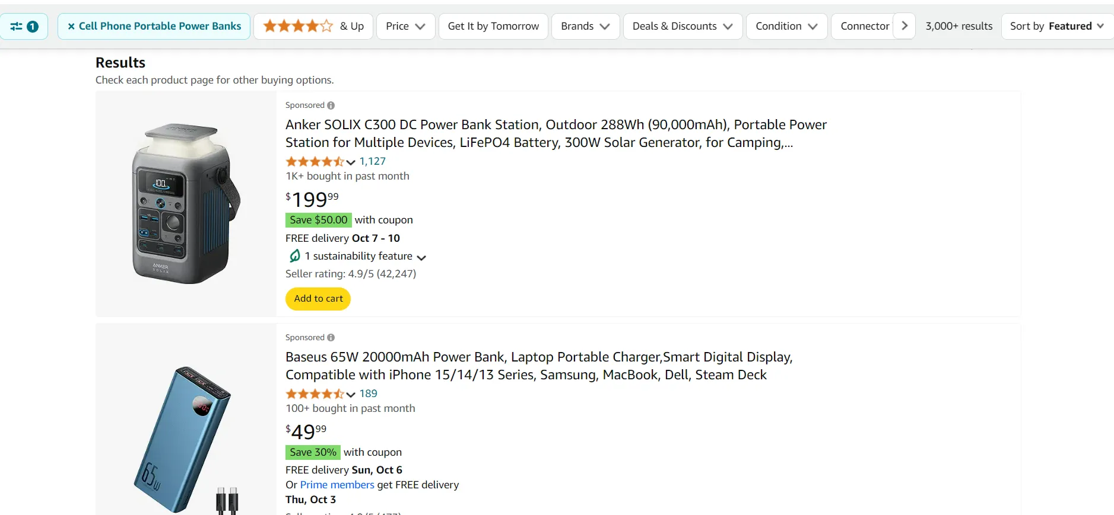The image size is (1114, 515).
Task: Add the Anker SOLIX C300 to cart
Action: click(x=318, y=299)
